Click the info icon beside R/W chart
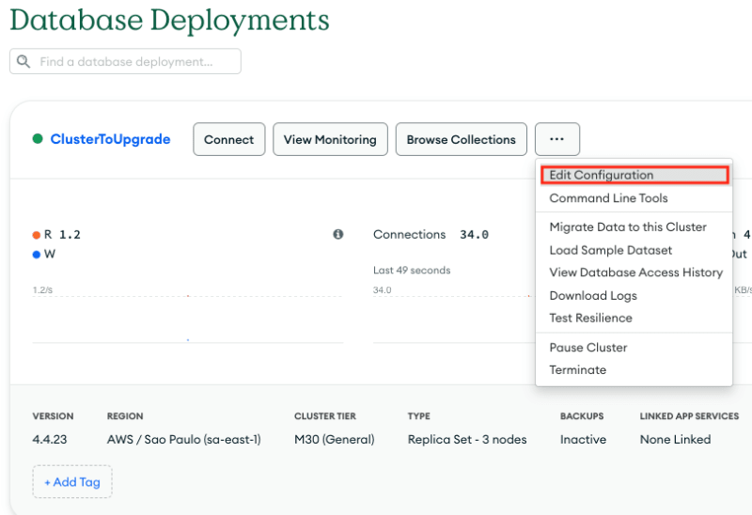 [337, 235]
